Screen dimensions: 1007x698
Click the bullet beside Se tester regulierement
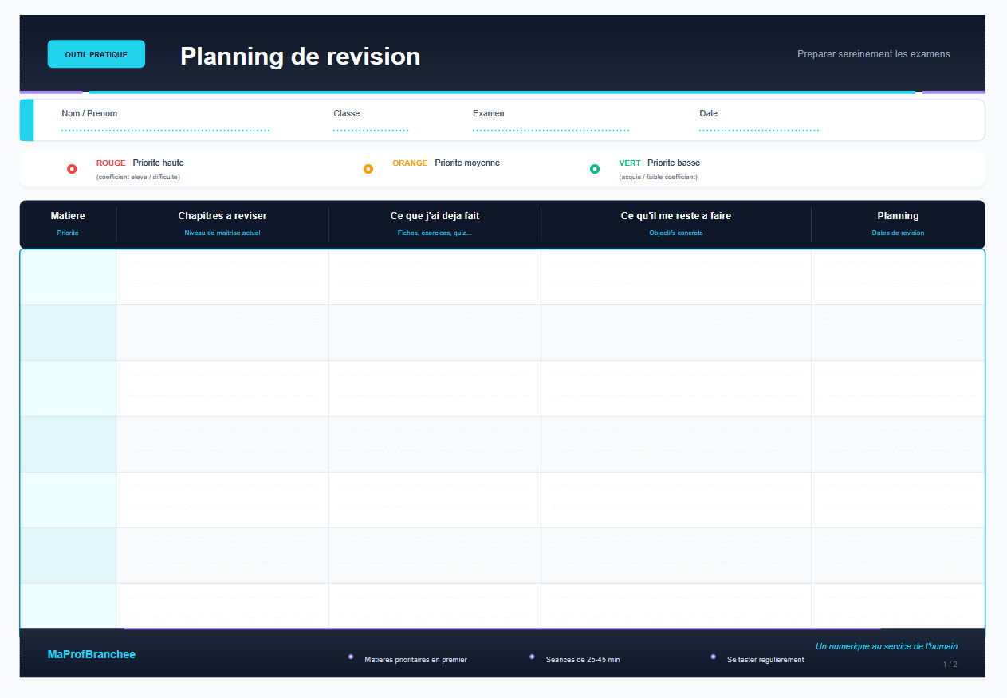(713, 656)
